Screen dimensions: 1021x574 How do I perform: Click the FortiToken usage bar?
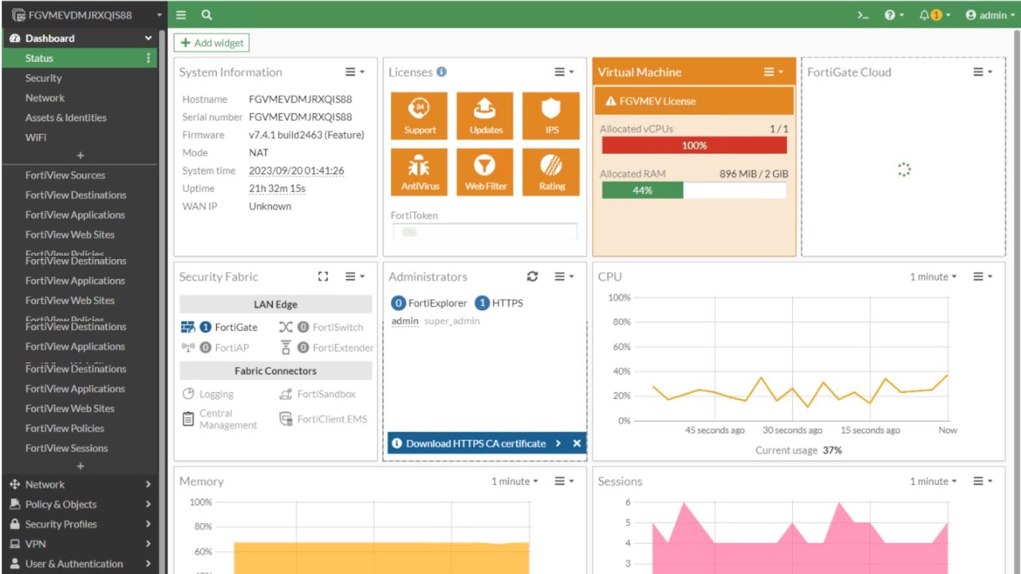pos(485,232)
